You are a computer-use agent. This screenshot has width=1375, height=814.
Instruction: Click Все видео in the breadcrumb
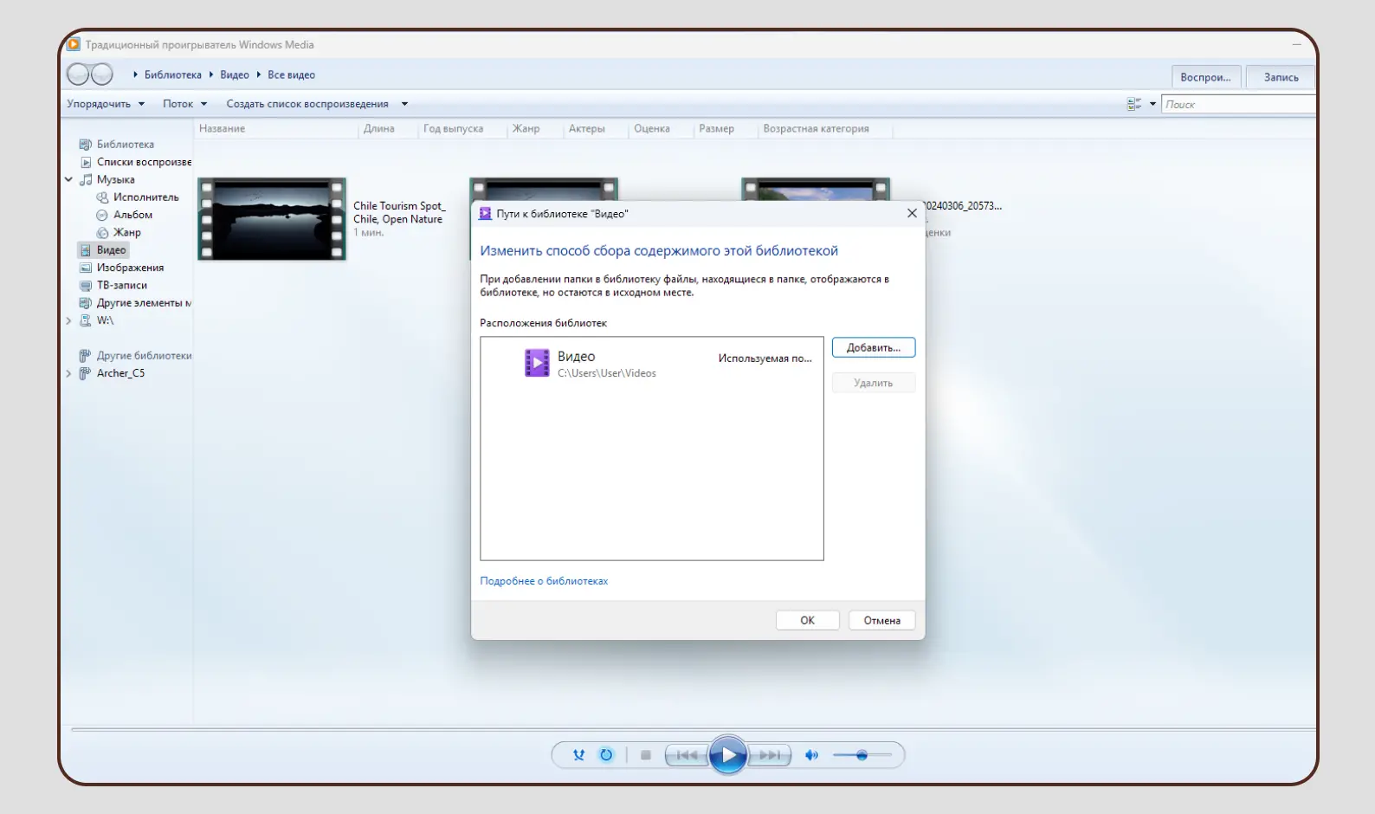pyautogui.click(x=291, y=75)
